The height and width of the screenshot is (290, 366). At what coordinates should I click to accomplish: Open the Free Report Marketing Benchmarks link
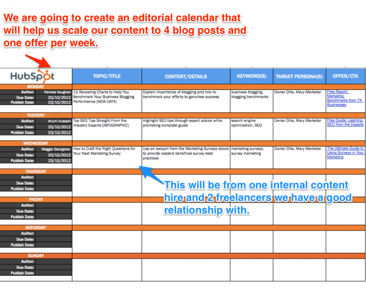pyautogui.click(x=345, y=98)
